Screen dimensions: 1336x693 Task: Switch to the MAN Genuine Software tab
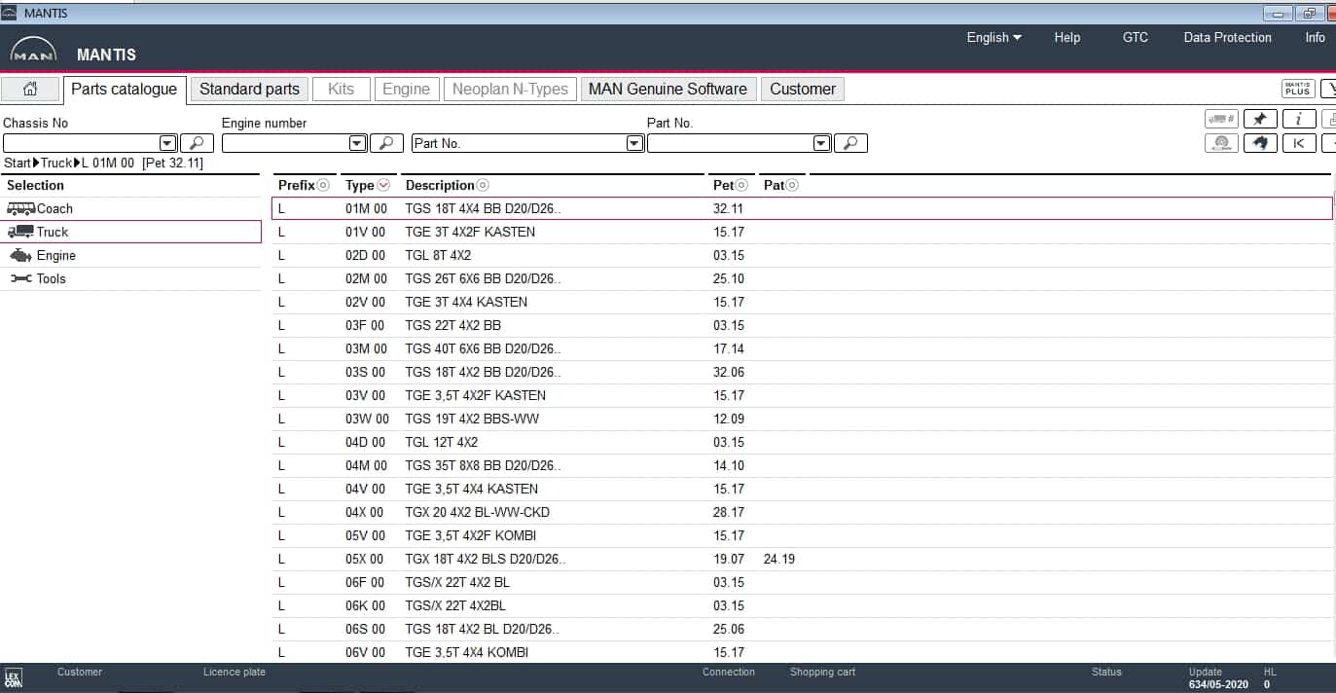coord(668,89)
